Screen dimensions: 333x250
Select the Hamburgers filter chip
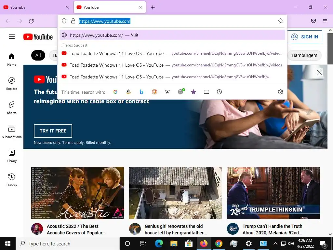(x=304, y=55)
